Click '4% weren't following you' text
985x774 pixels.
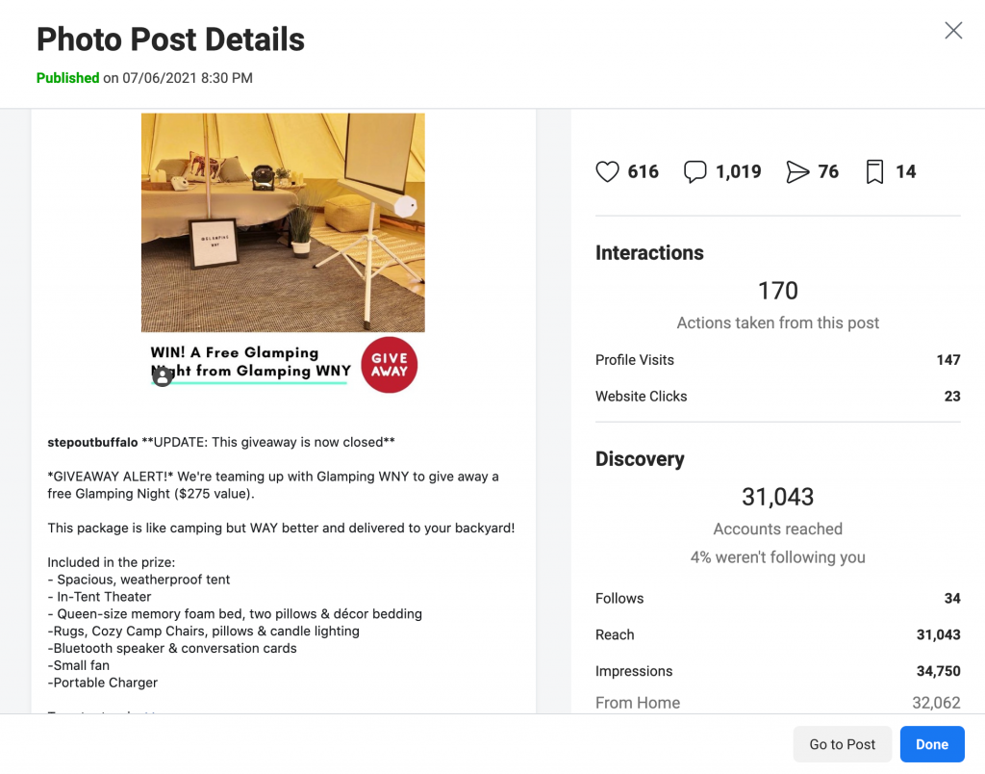click(x=777, y=557)
